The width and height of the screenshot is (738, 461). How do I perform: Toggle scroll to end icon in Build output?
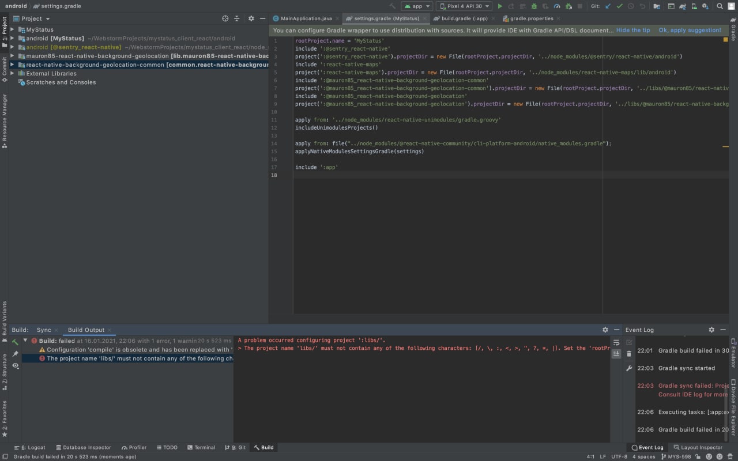[616, 354]
